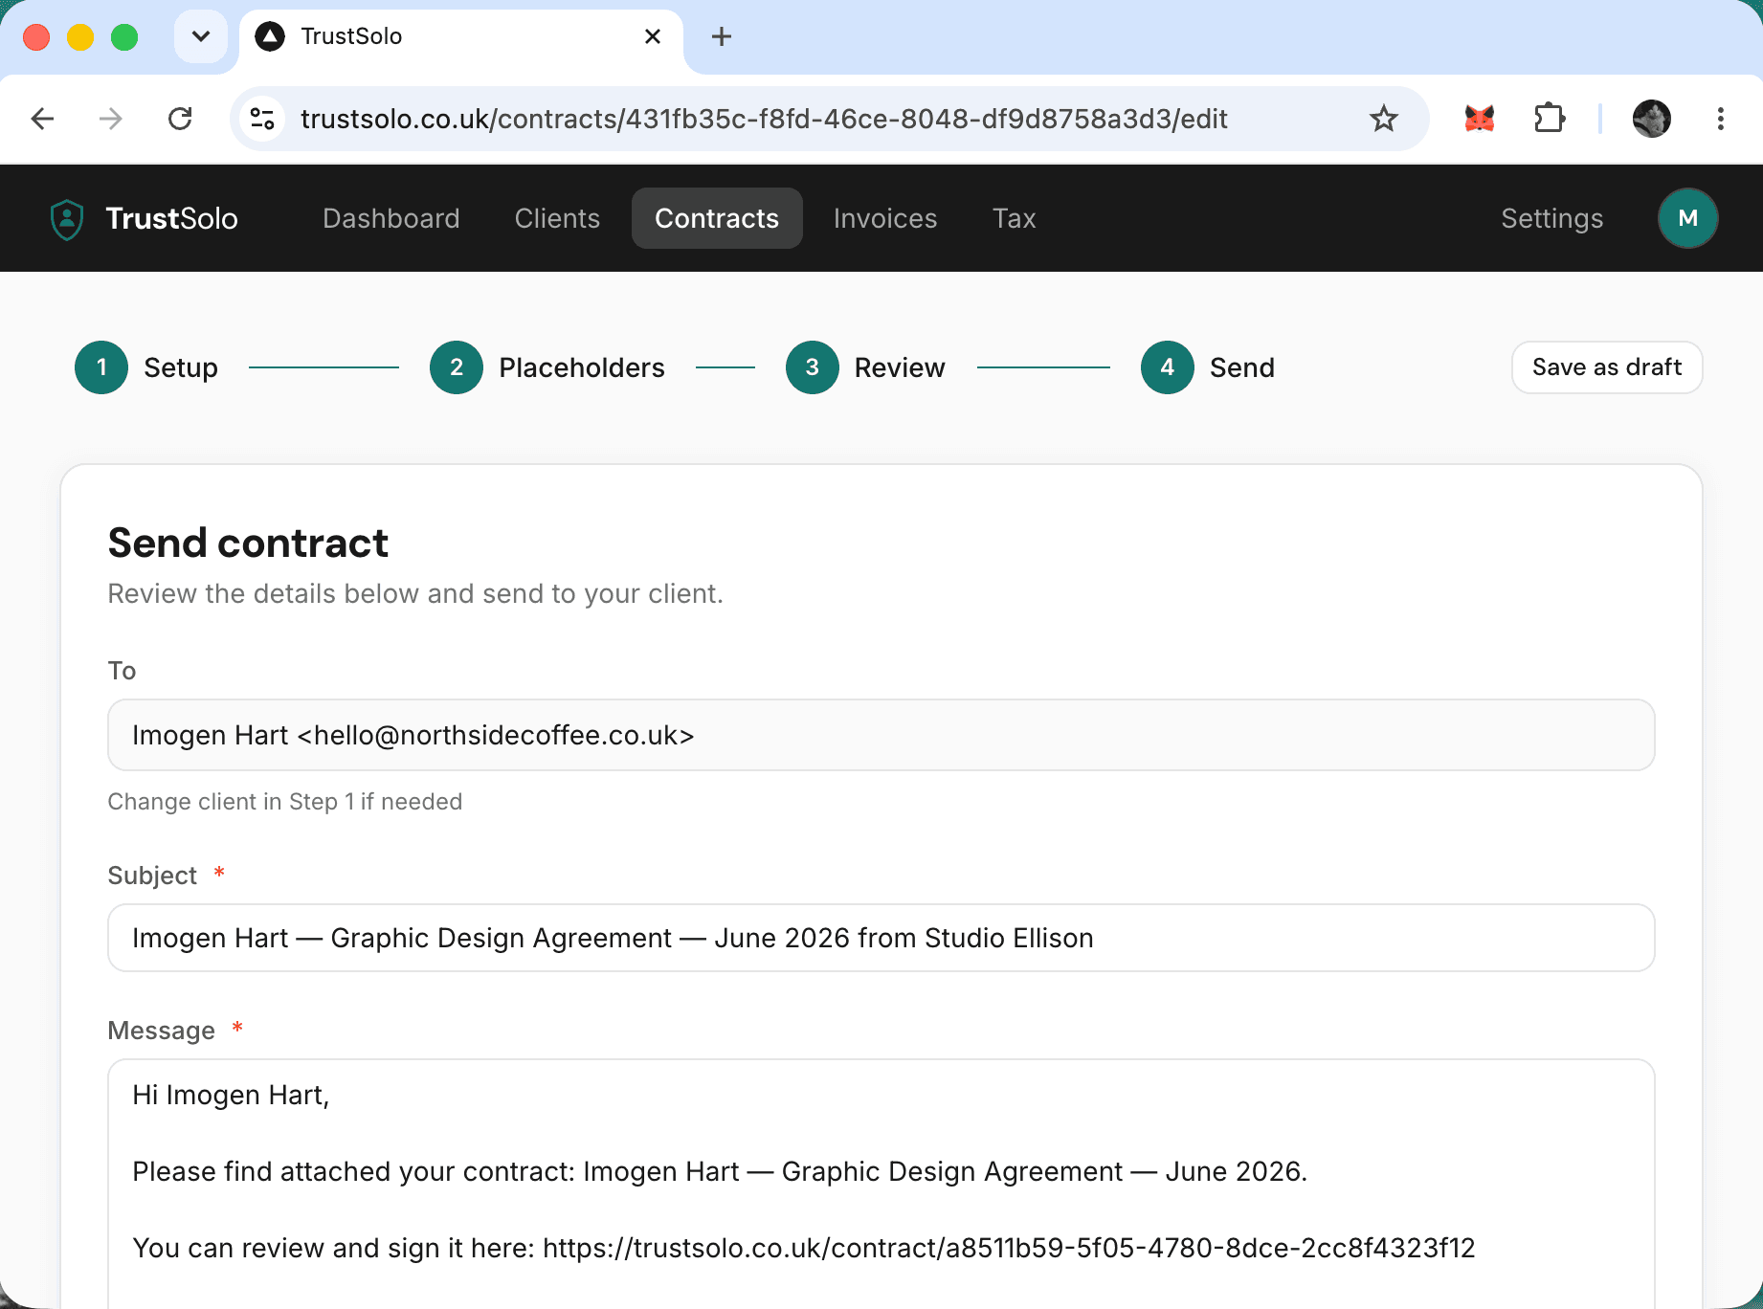Open the Invoices nav item

pos(885,218)
